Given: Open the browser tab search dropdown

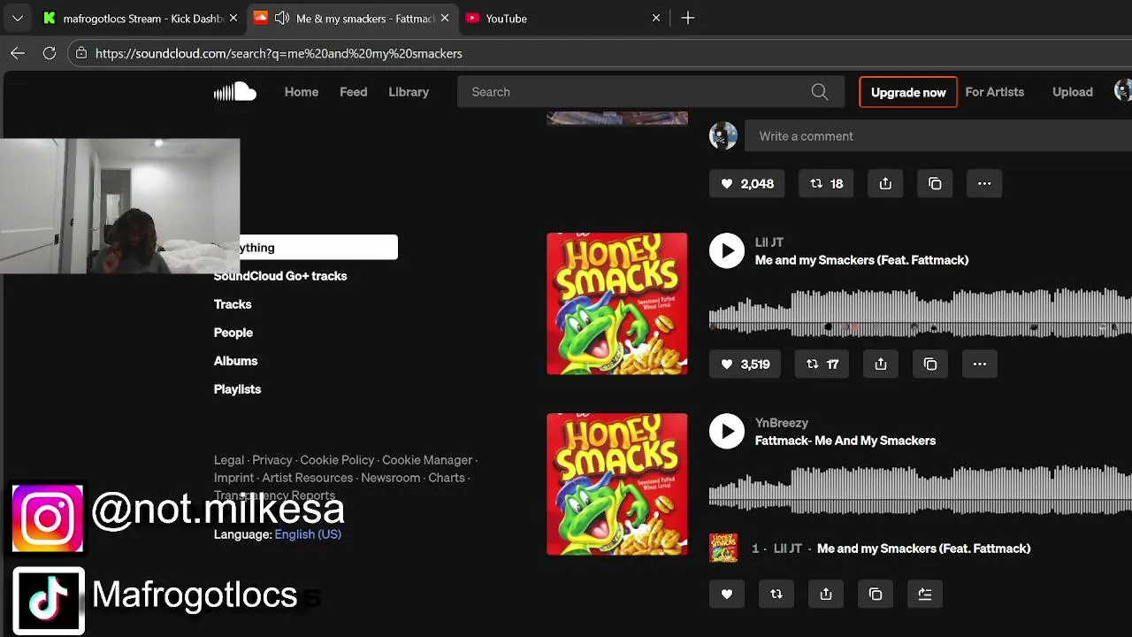Looking at the screenshot, I should pyautogui.click(x=17, y=18).
